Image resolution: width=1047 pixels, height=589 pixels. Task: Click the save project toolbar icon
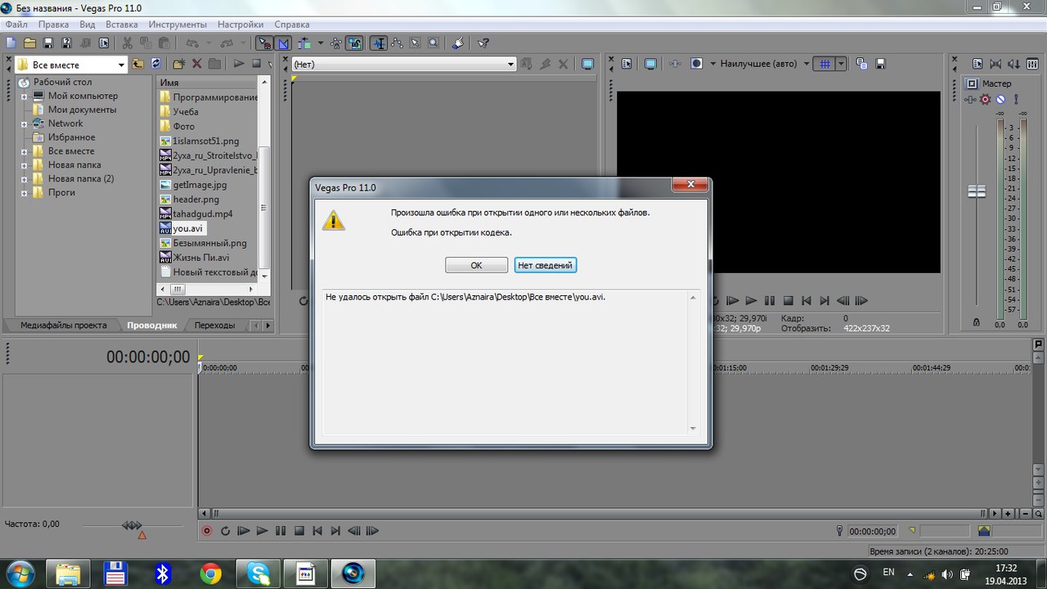tap(47, 43)
